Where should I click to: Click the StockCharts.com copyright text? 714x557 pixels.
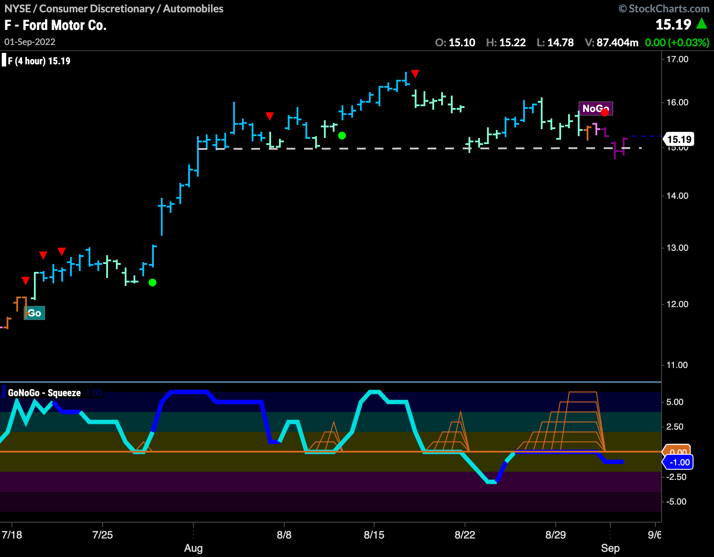tap(664, 9)
